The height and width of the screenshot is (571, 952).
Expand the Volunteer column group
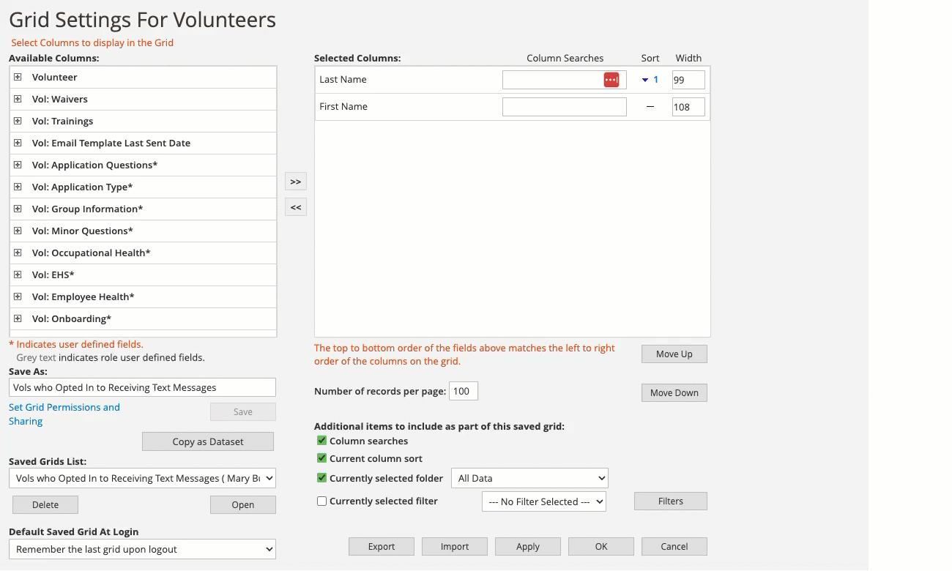[x=18, y=77]
